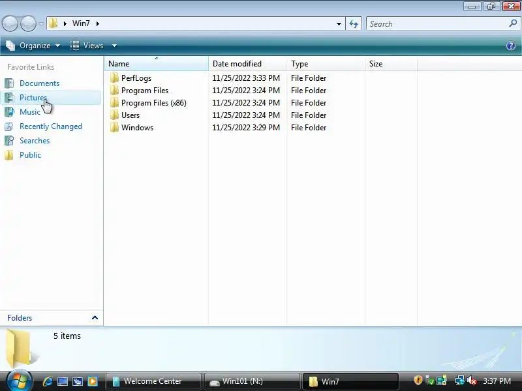Click the Show Desktop Quick Launch icon
This screenshot has width=522, height=391.
[x=63, y=381]
